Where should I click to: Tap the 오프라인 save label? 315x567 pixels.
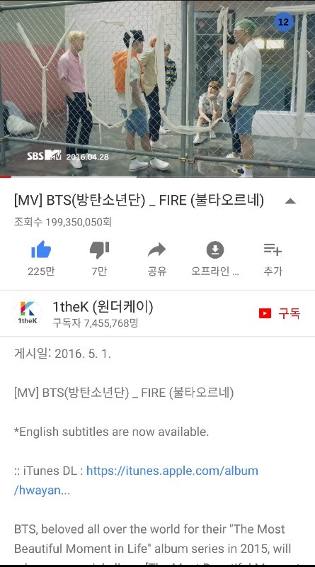pos(215,271)
